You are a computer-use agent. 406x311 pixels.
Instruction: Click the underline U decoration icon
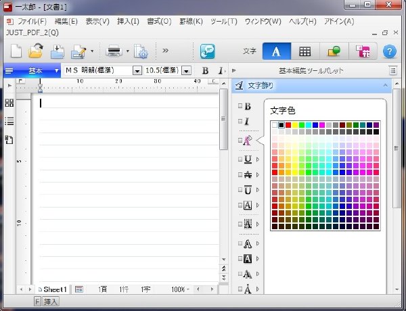point(248,159)
